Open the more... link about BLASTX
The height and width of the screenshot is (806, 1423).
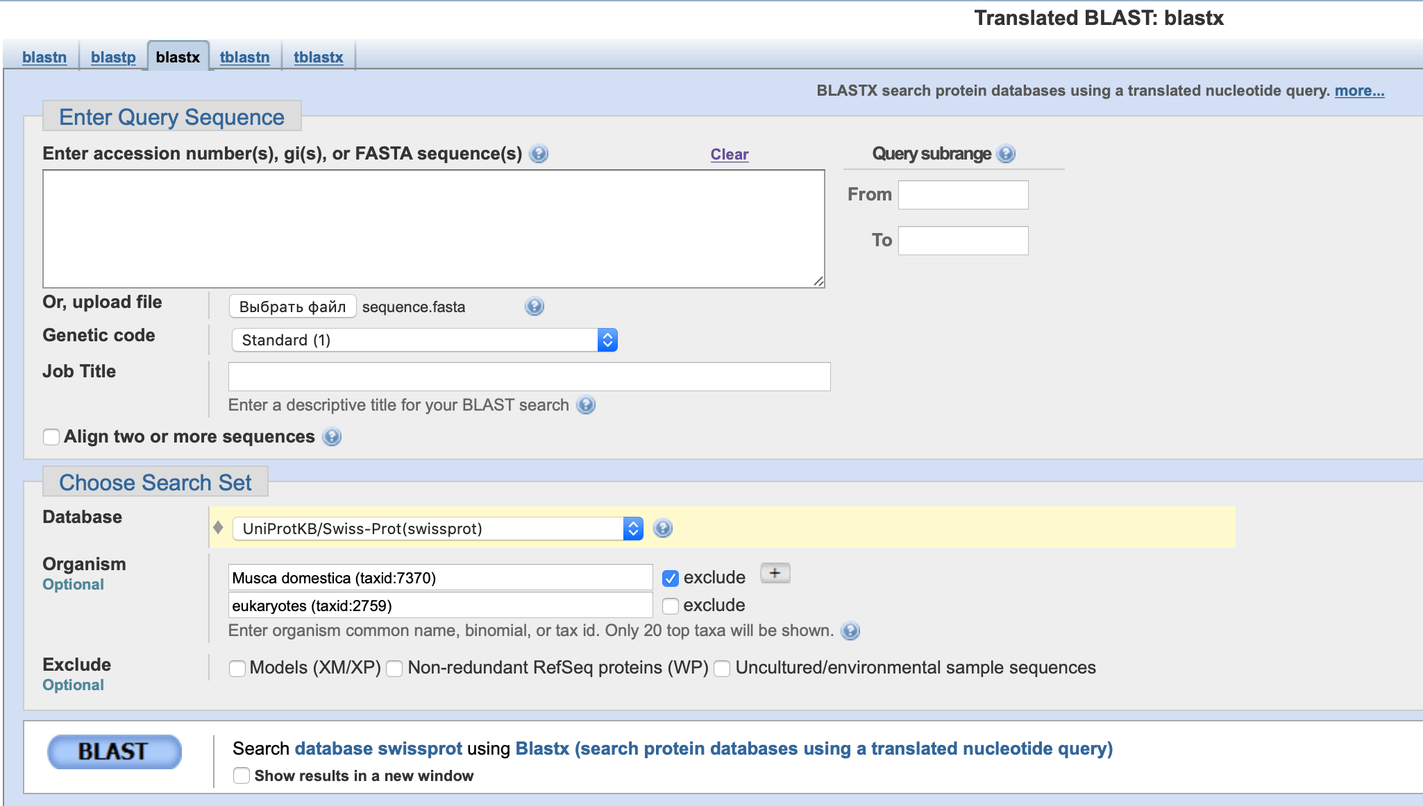[1359, 91]
